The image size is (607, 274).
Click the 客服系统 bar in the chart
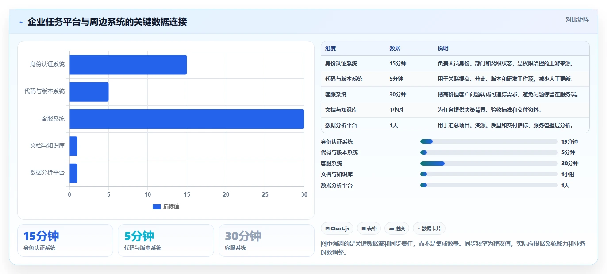coord(187,119)
